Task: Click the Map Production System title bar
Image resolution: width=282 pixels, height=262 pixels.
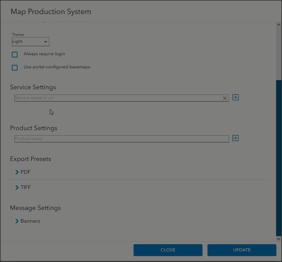Action: [x=51, y=11]
